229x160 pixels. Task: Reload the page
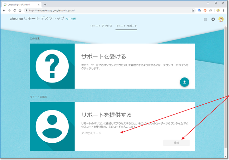point(15,10)
